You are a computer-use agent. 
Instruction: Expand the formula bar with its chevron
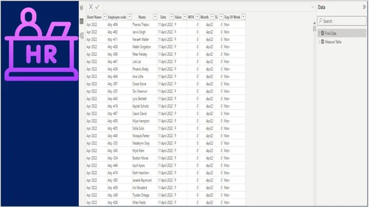pyautogui.click(x=313, y=7)
